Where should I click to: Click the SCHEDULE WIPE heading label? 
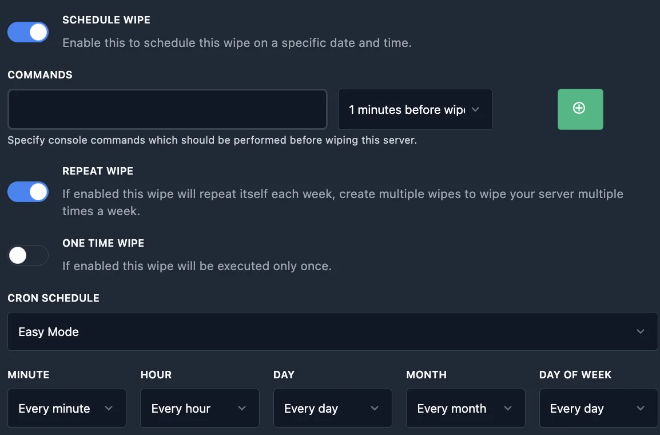coord(106,20)
